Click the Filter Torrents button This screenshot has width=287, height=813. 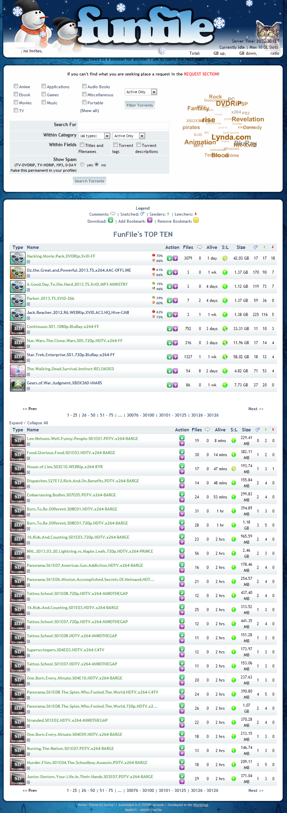pyautogui.click(x=140, y=105)
